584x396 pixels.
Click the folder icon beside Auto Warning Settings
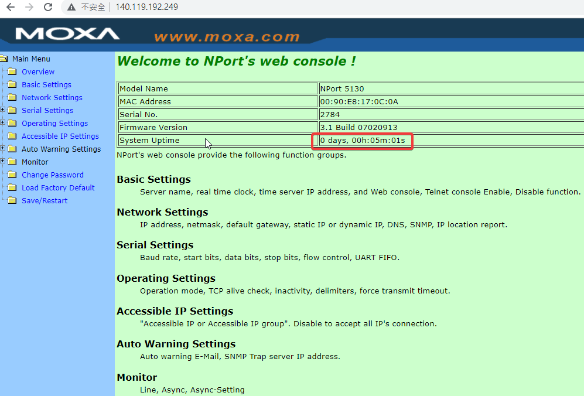pyautogui.click(x=12, y=149)
